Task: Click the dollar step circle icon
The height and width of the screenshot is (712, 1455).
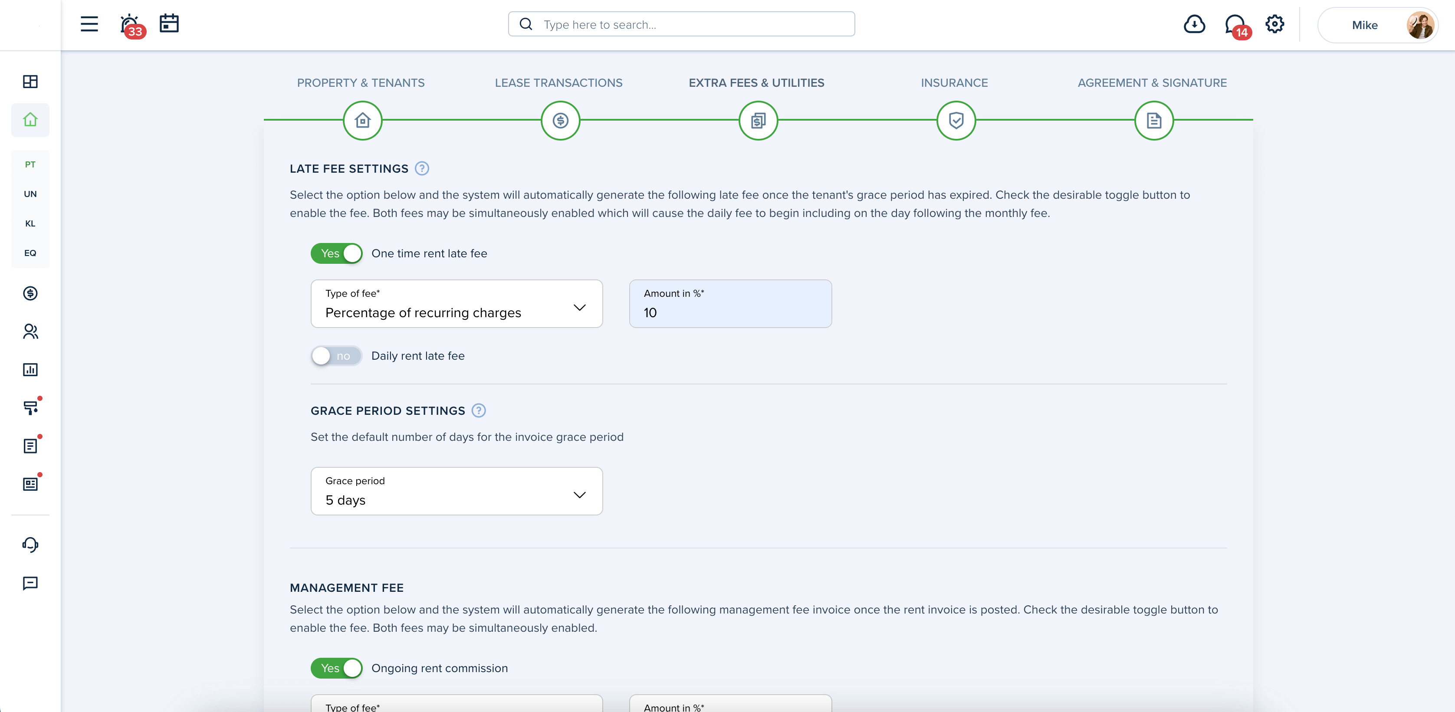Action: click(x=560, y=120)
